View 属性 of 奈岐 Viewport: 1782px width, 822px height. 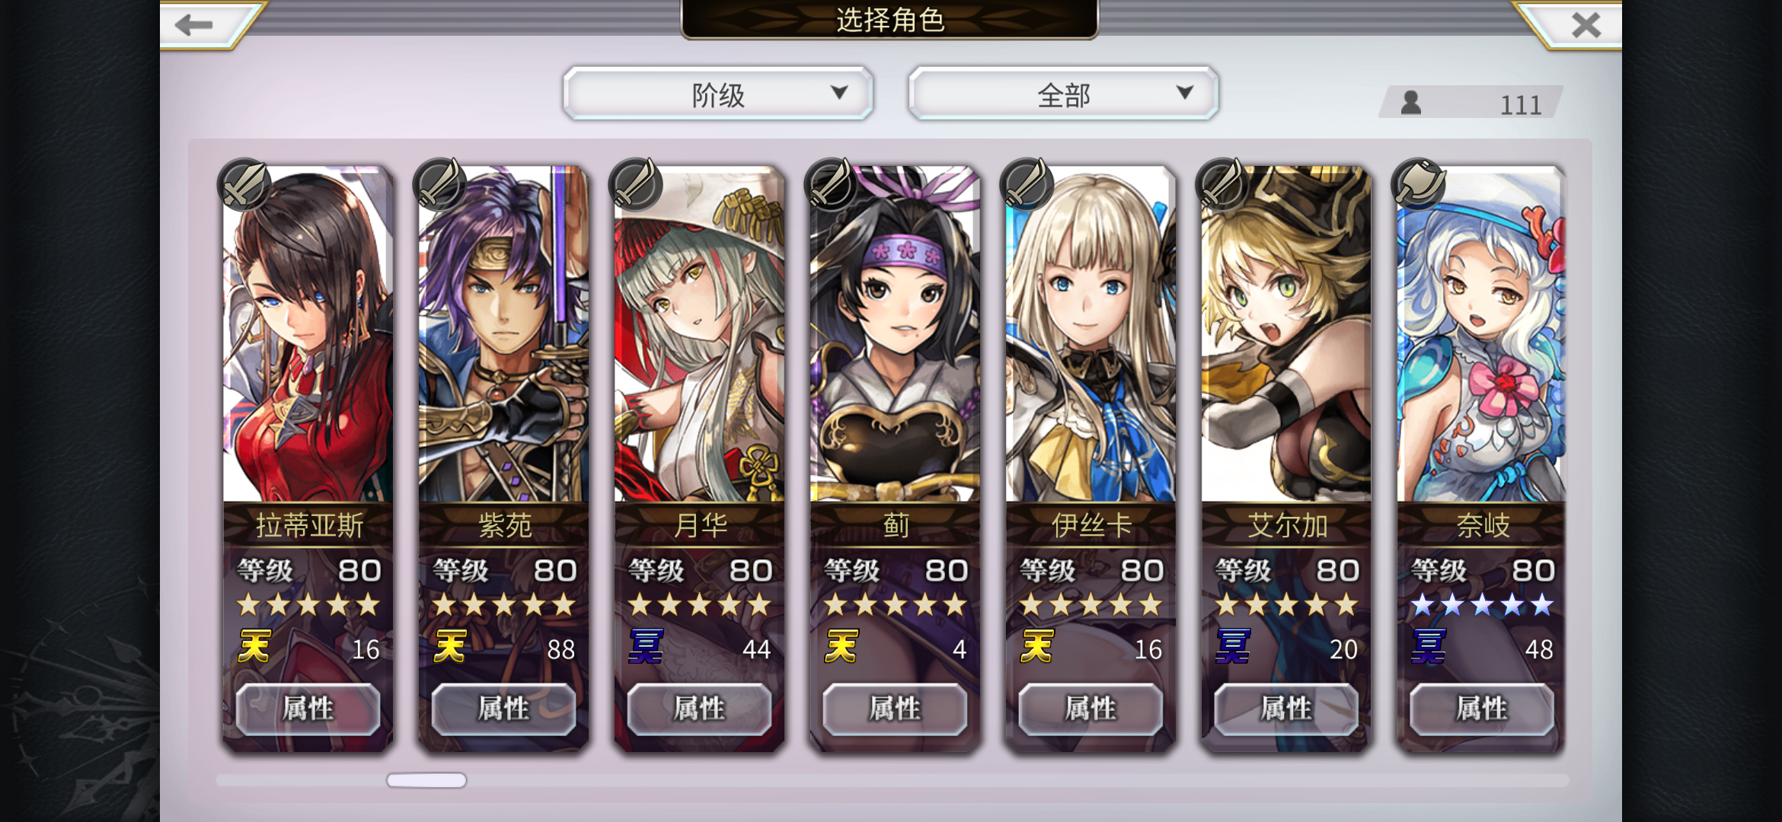pos(1482,709)
